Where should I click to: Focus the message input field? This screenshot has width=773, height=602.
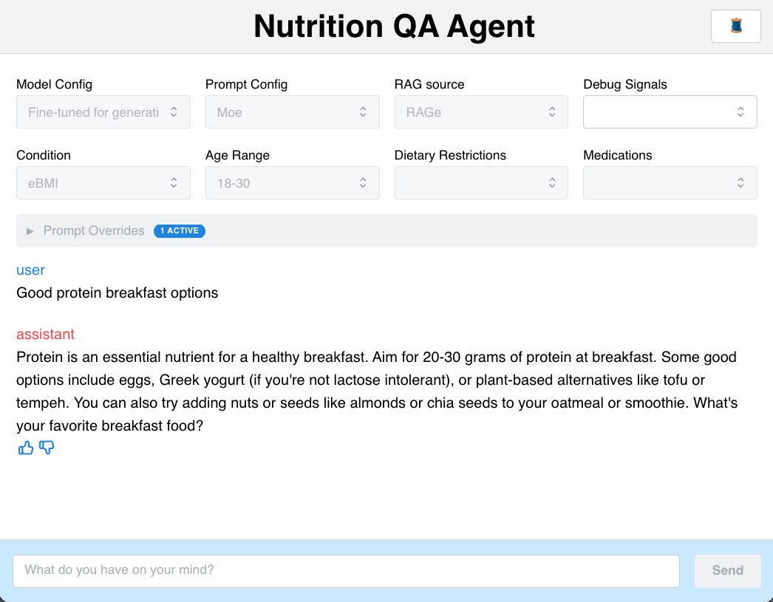[346, 571]
